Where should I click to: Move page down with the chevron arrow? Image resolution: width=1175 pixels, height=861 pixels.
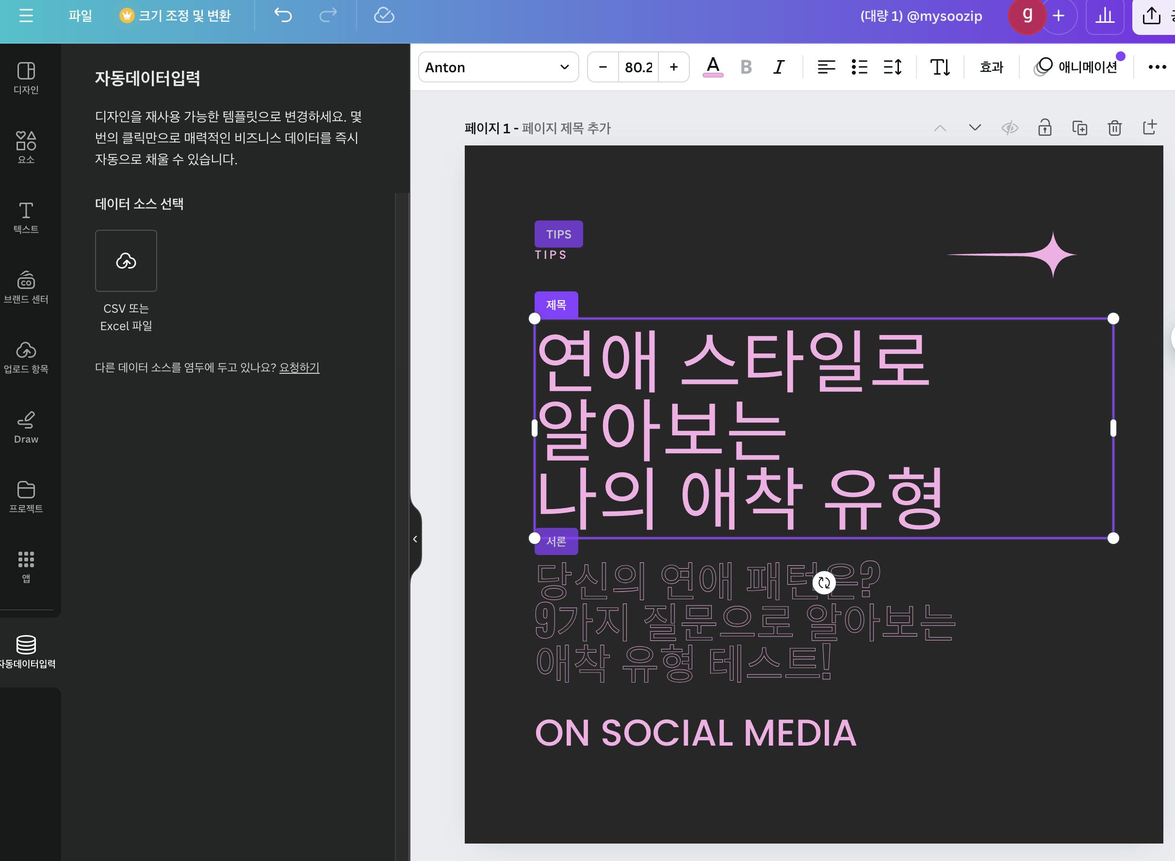tap(975, 128)
